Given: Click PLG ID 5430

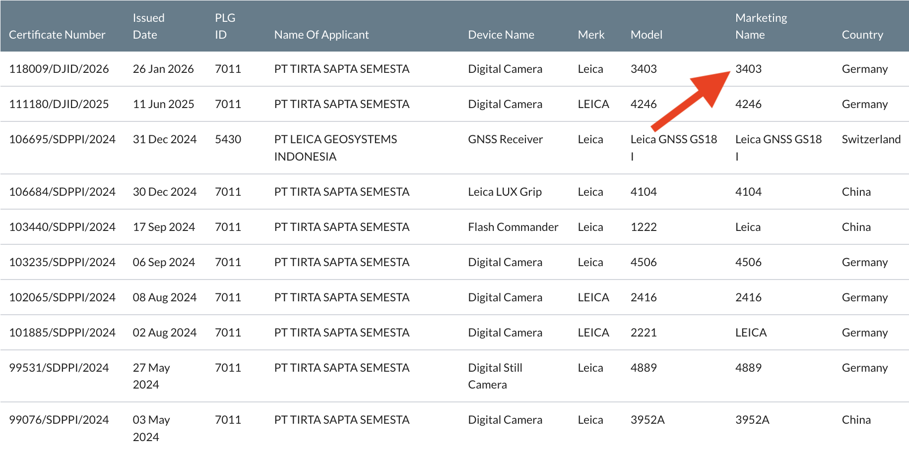Looking at the screenshot, I should click(x=228, y=139).
